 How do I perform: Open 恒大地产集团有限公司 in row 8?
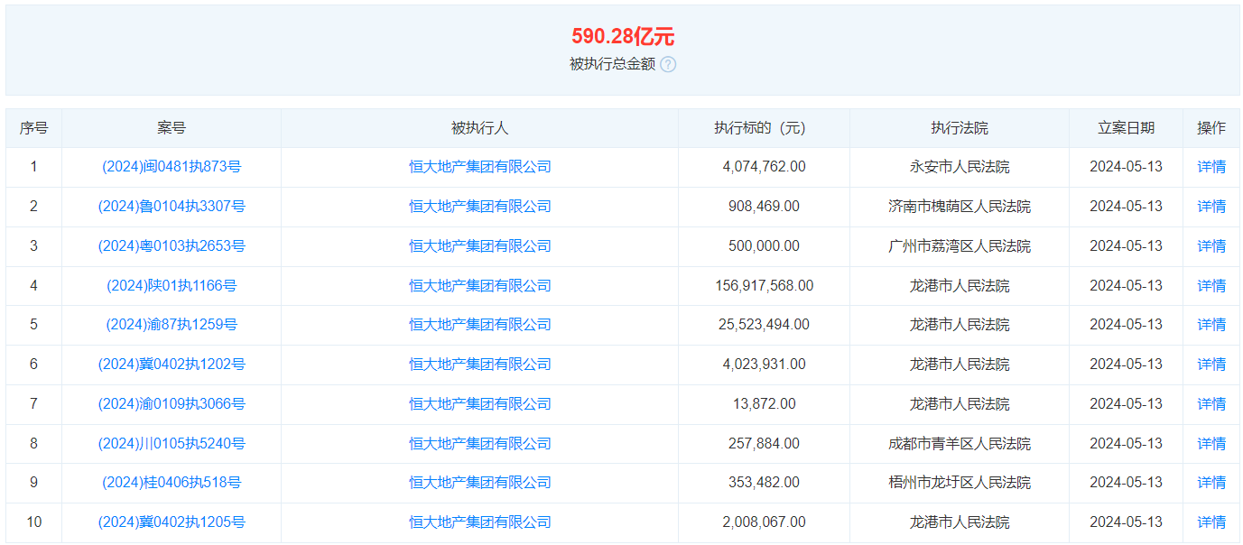(x=479, y=444)
